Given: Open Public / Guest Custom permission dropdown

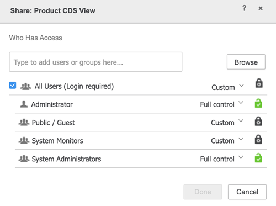Looking at the screenshot, I should tap(227, 123).
